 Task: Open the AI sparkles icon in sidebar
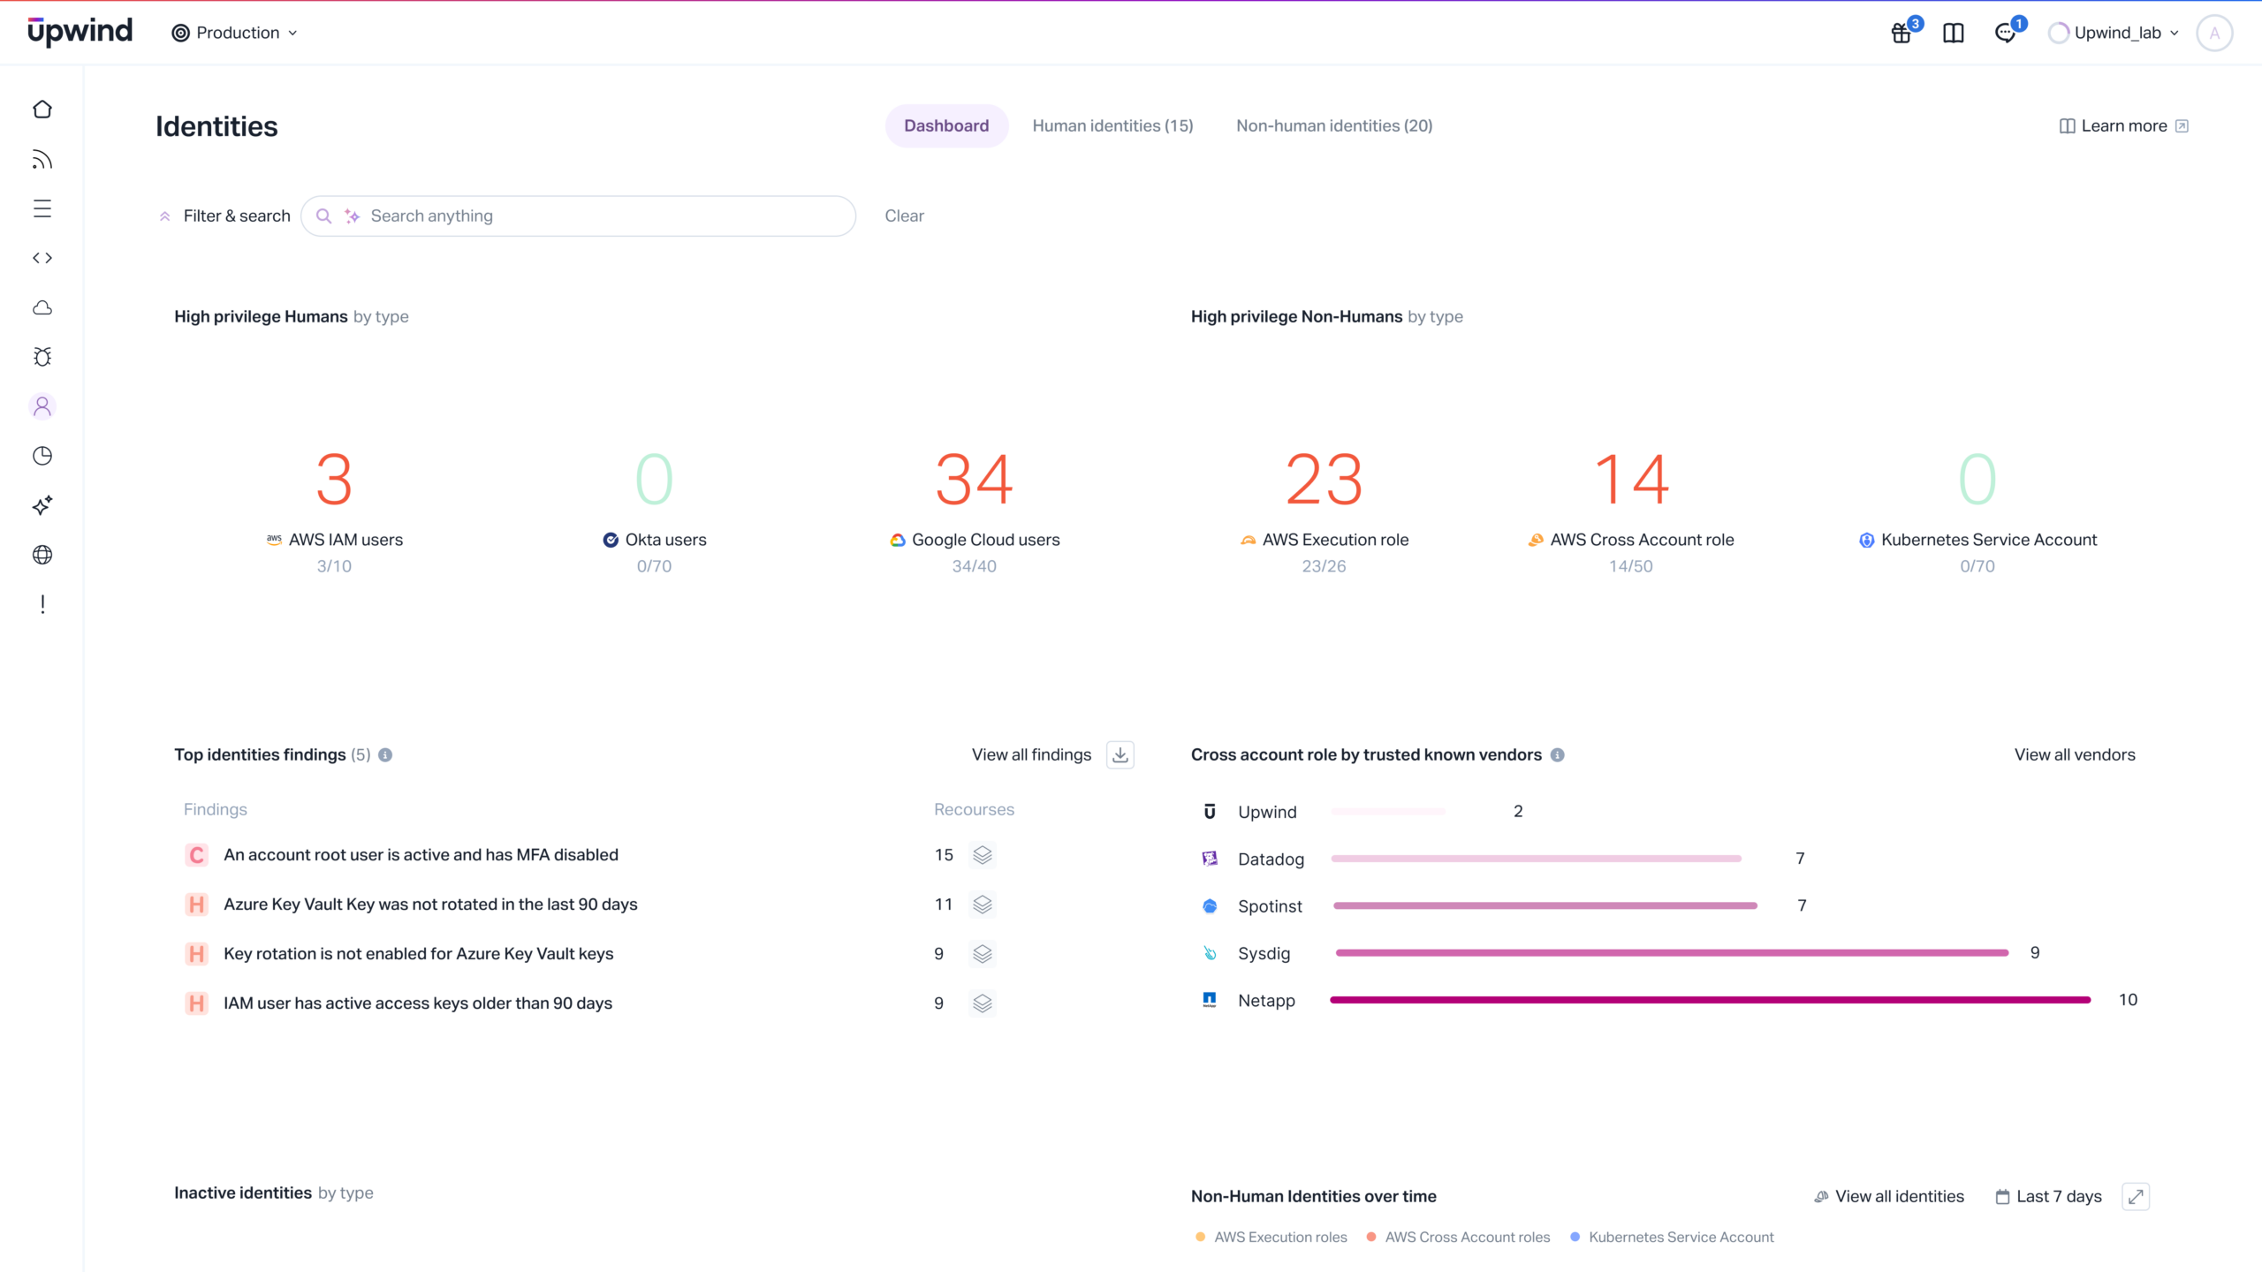coord(42,505)
